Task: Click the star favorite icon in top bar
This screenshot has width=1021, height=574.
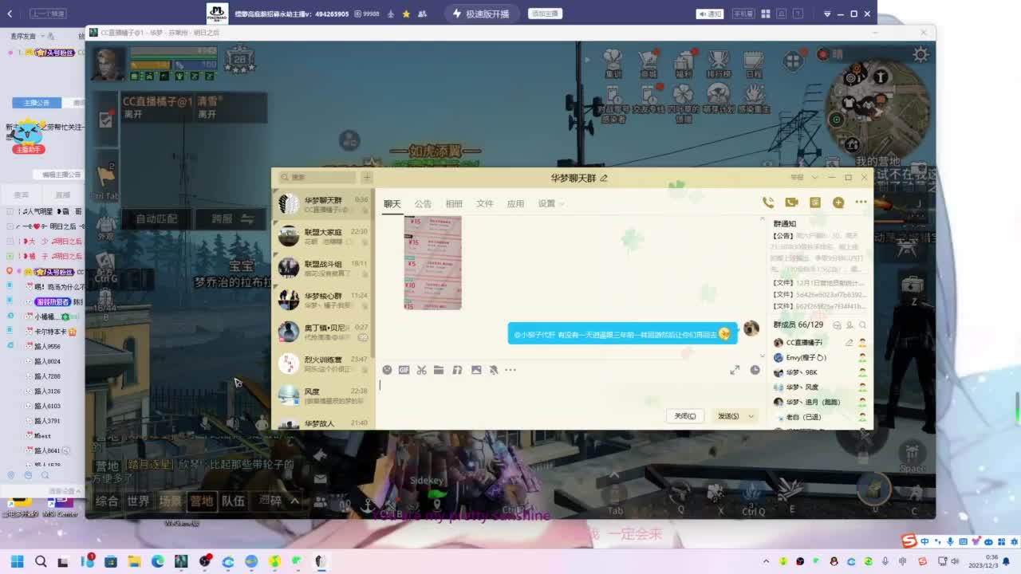Action: (x=406, y=14)
